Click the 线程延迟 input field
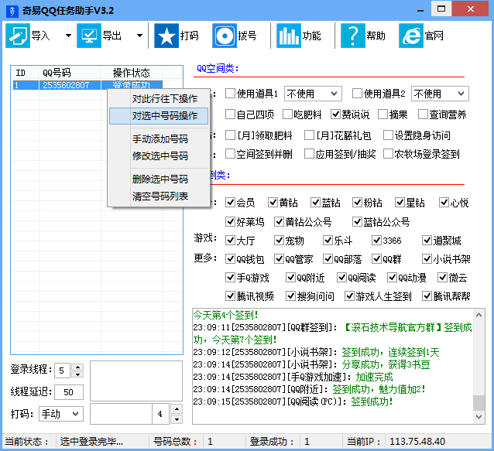Screen dimensions: 494x451 point(69,392)
